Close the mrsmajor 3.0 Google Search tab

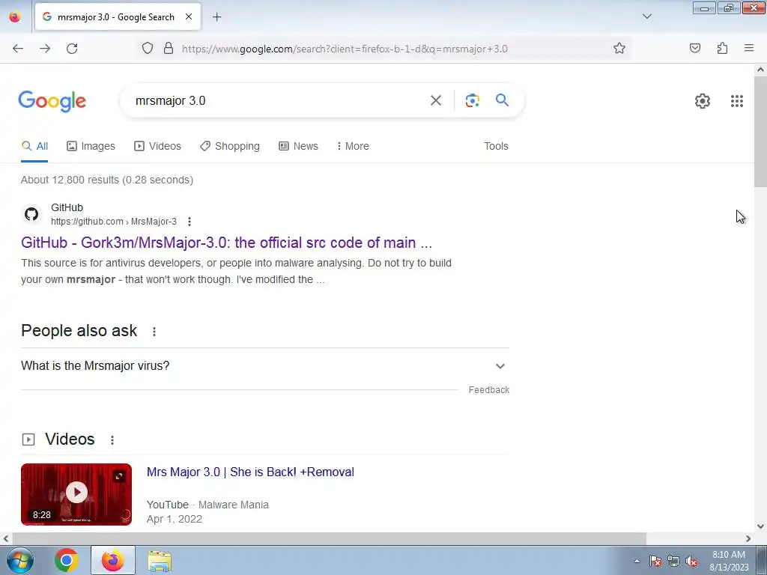click(189, 16)
